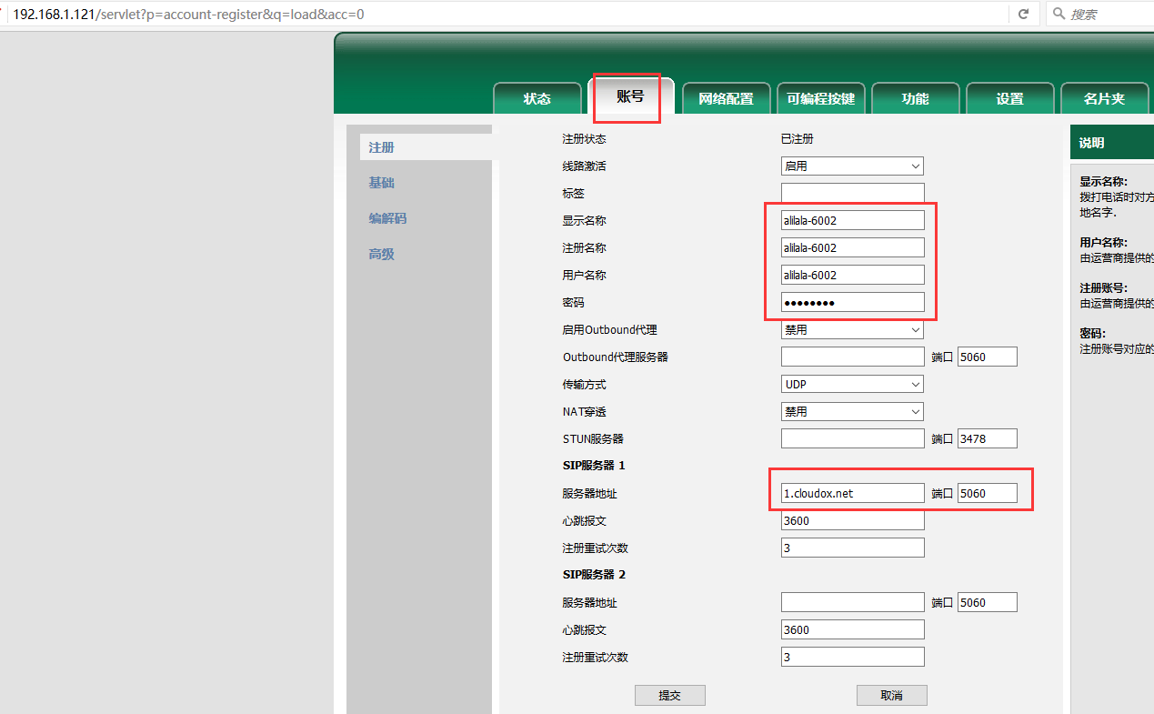Image resolution: width=1154 pixels, height=714 pixels.
Task: Open the 基础 sidebar section
Action: click(x=382, y=183)
